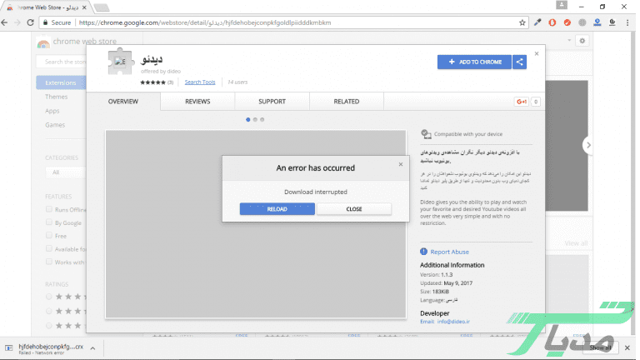640x360 pixels.
Task: Toggle Available for Android checkbox
Action: click(x=49, y=248)
